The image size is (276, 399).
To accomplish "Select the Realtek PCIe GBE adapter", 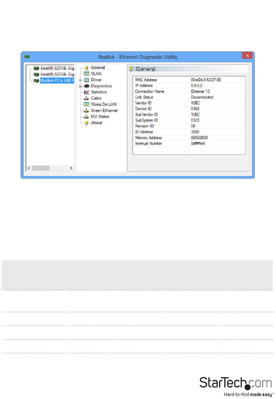I will coord(57,80).
